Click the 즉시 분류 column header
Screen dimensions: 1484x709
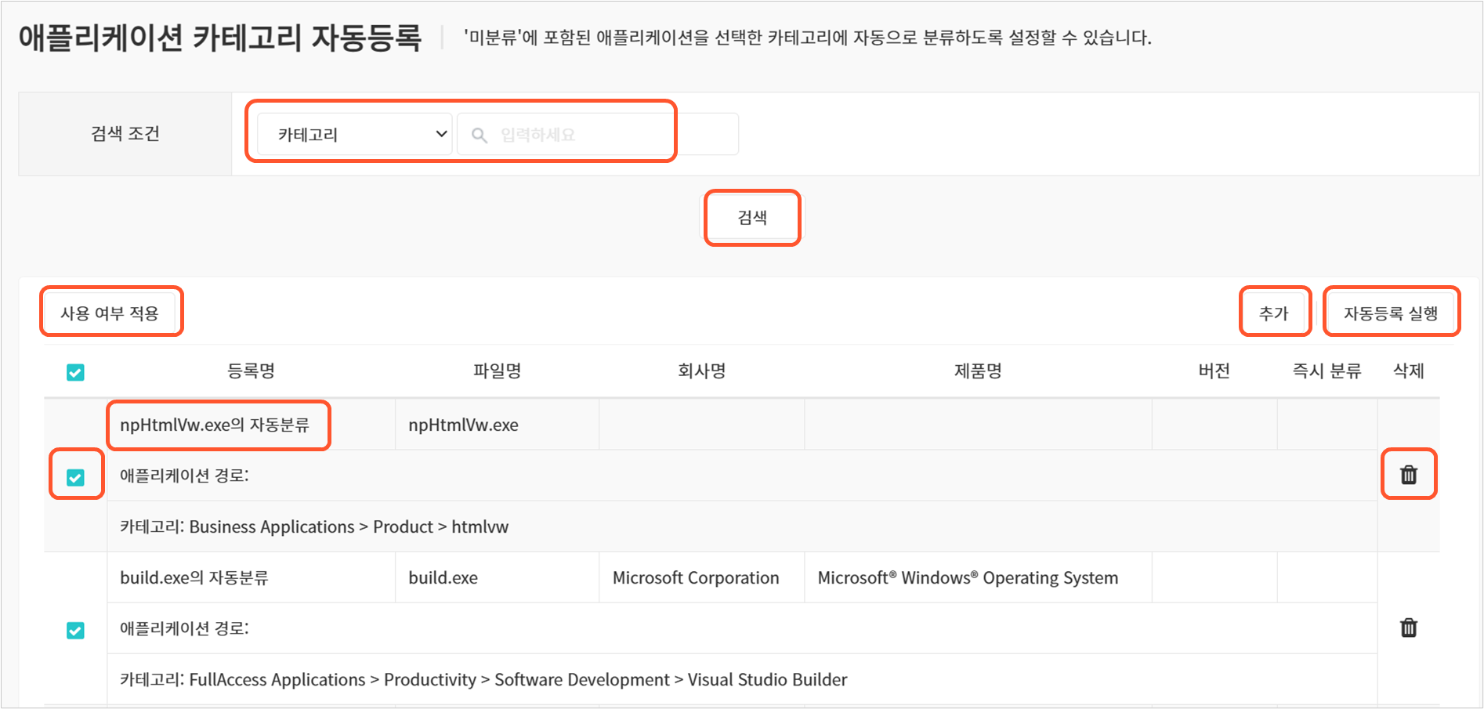(1326, 371)
